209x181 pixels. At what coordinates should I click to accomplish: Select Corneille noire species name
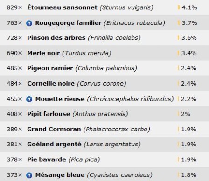click(51, 83)
